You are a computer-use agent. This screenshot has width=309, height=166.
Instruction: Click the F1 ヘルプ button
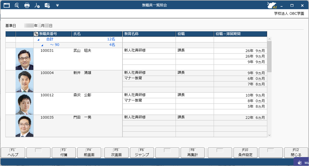click(13, 153)
